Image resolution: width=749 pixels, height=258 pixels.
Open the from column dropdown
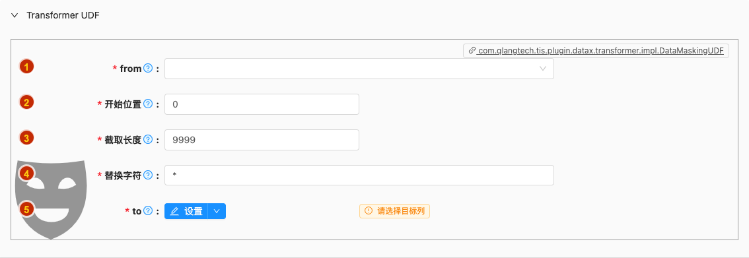359,69
